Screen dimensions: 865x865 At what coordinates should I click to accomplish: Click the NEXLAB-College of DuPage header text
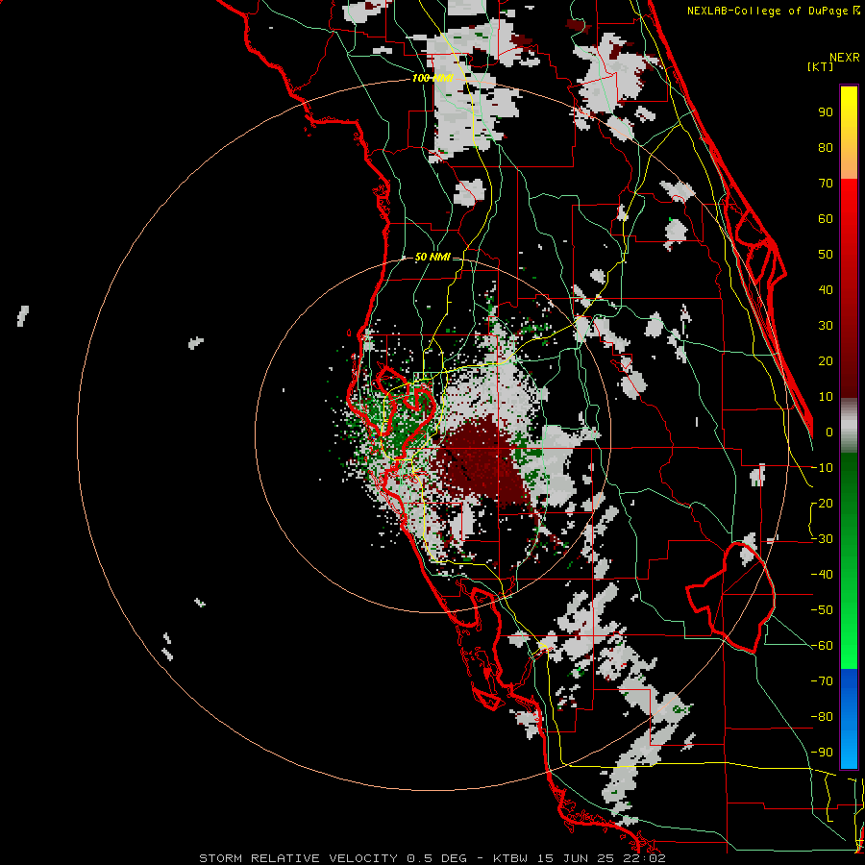click(769, 11)
